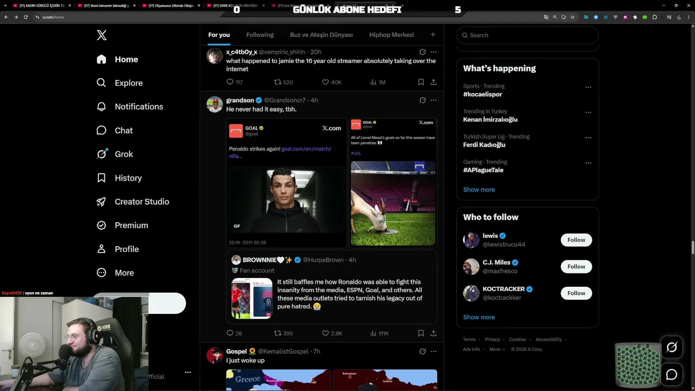Screen dimensions: 695x391
Task: Share the grandson post
Action: [x=433, y=333]
